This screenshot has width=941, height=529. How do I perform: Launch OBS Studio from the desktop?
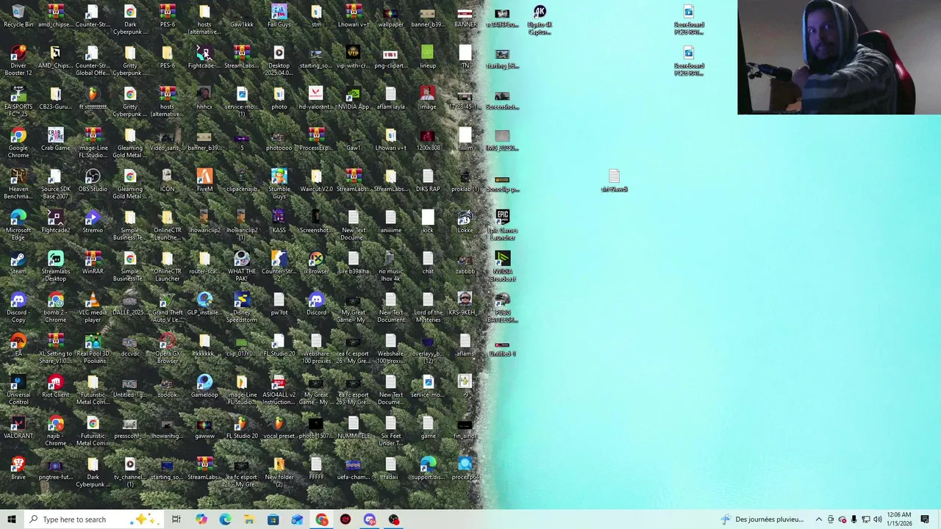pyautogui.click(x=93, y=181)
